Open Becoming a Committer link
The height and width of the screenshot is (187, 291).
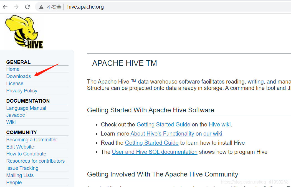(32, 140)
